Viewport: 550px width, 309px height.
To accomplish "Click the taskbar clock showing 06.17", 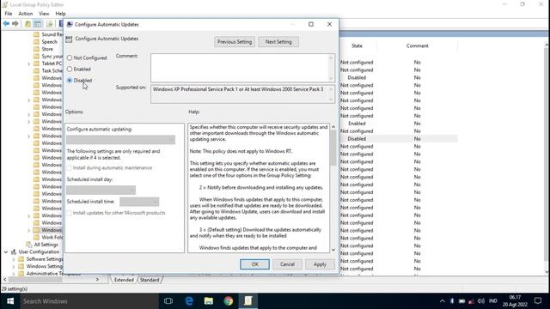I will coord(515,301).
